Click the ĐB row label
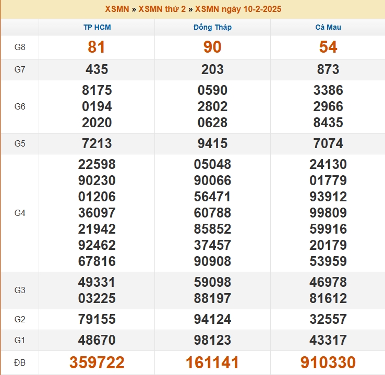This screenshot has height=375, width=385. coord(20,362)
